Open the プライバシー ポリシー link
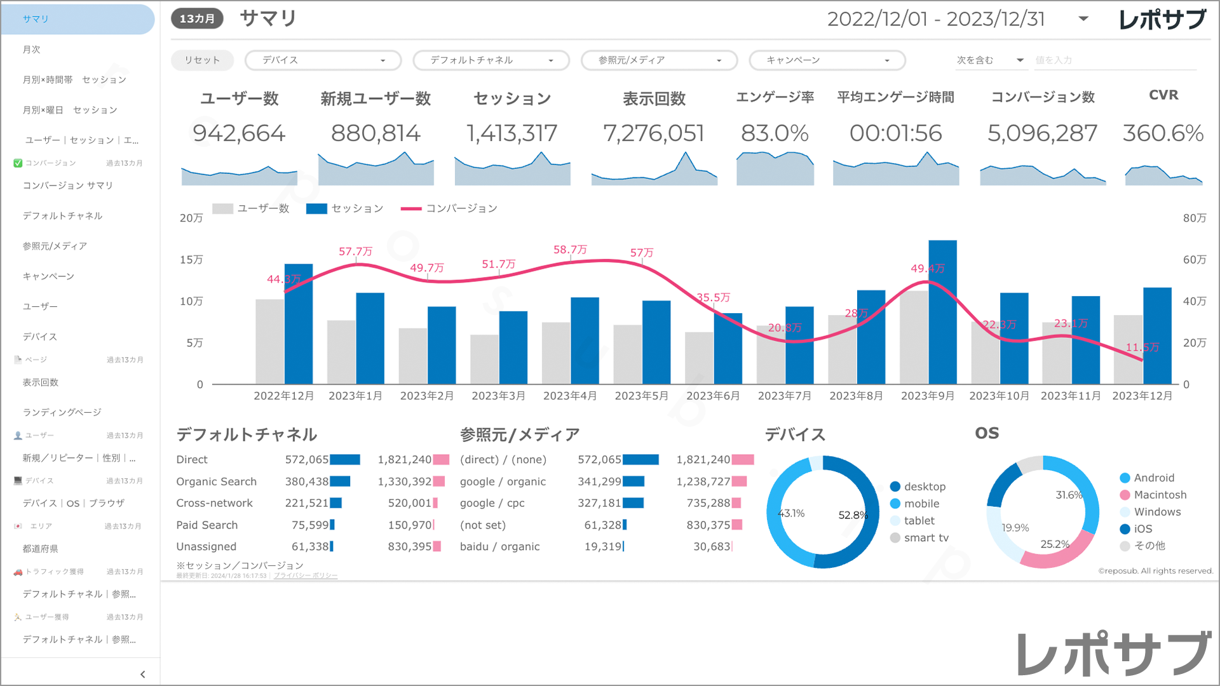 (306, 575)
